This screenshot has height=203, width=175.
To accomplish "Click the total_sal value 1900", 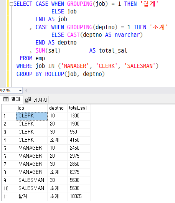I will point(79,124).
